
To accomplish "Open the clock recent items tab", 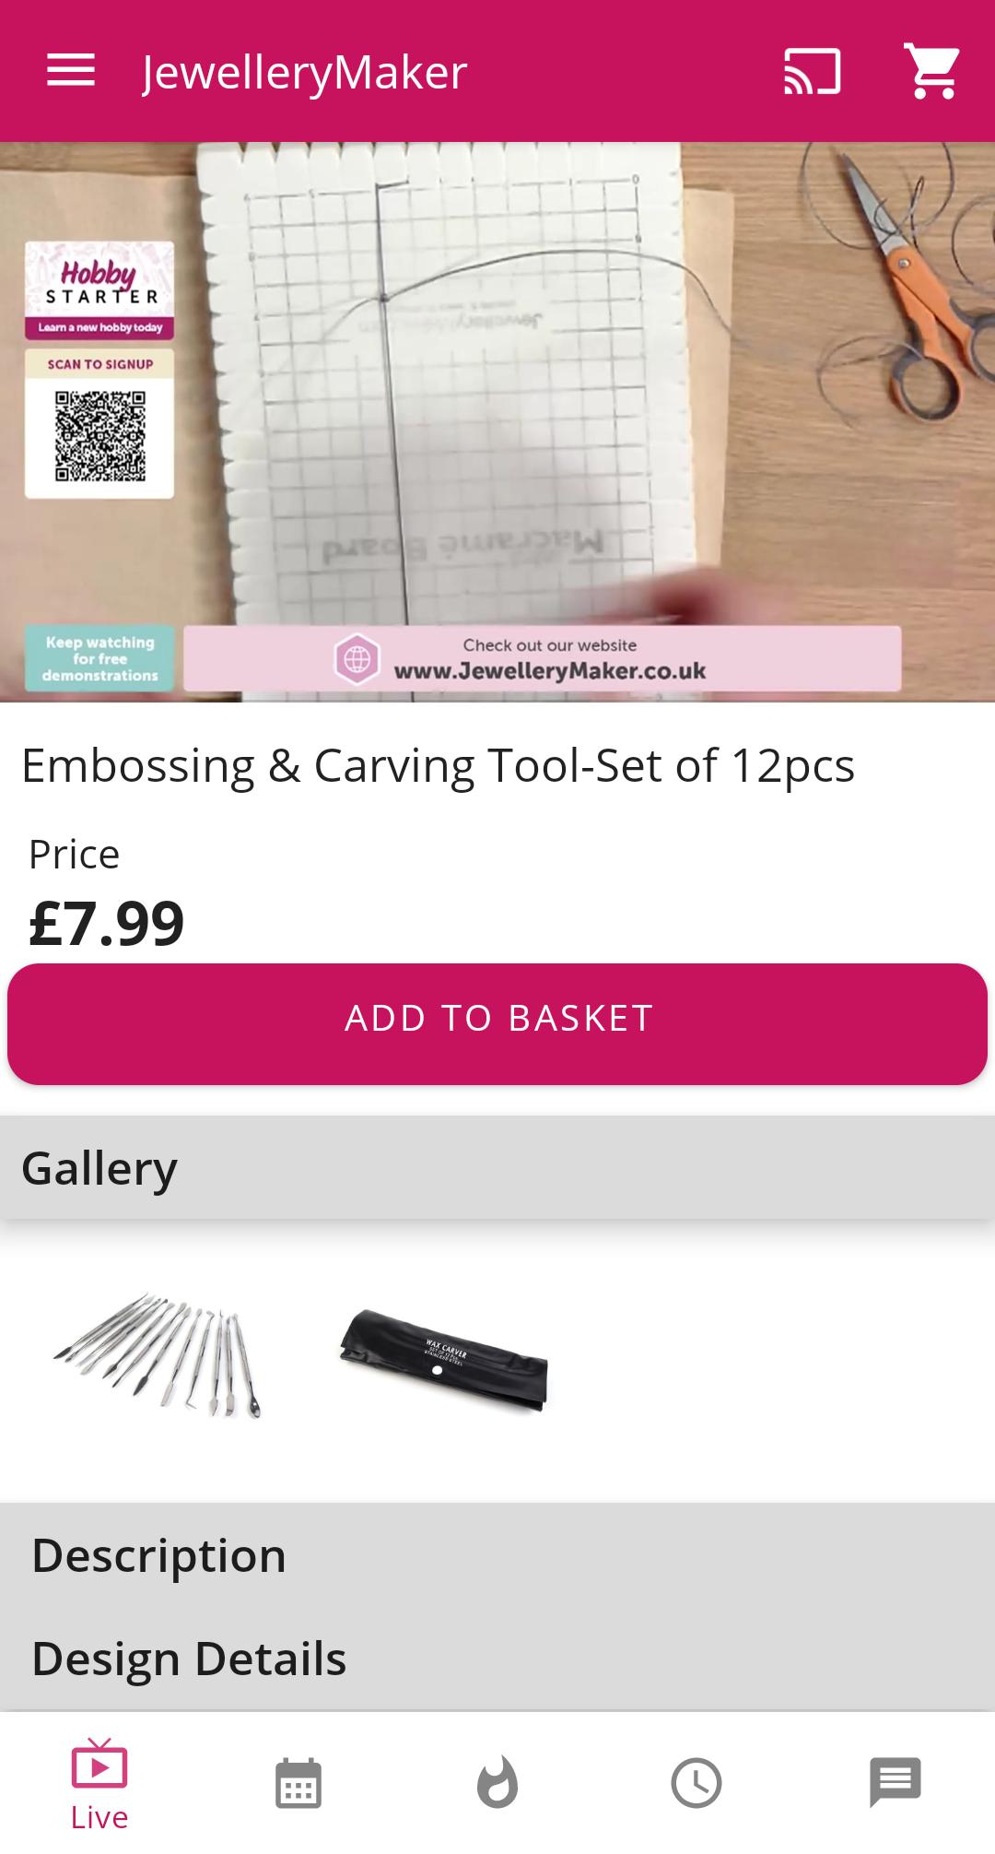I will tap(696, 1782).
